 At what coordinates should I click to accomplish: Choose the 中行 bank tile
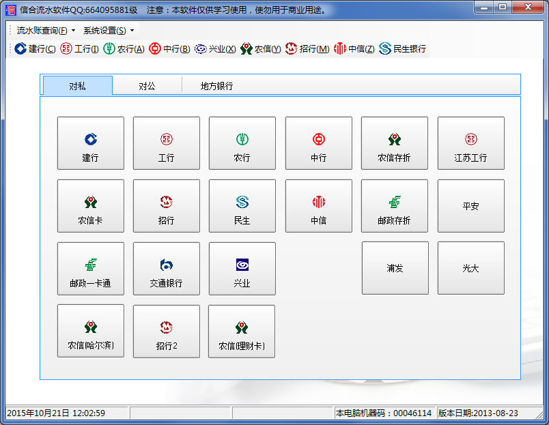[319, 143]
